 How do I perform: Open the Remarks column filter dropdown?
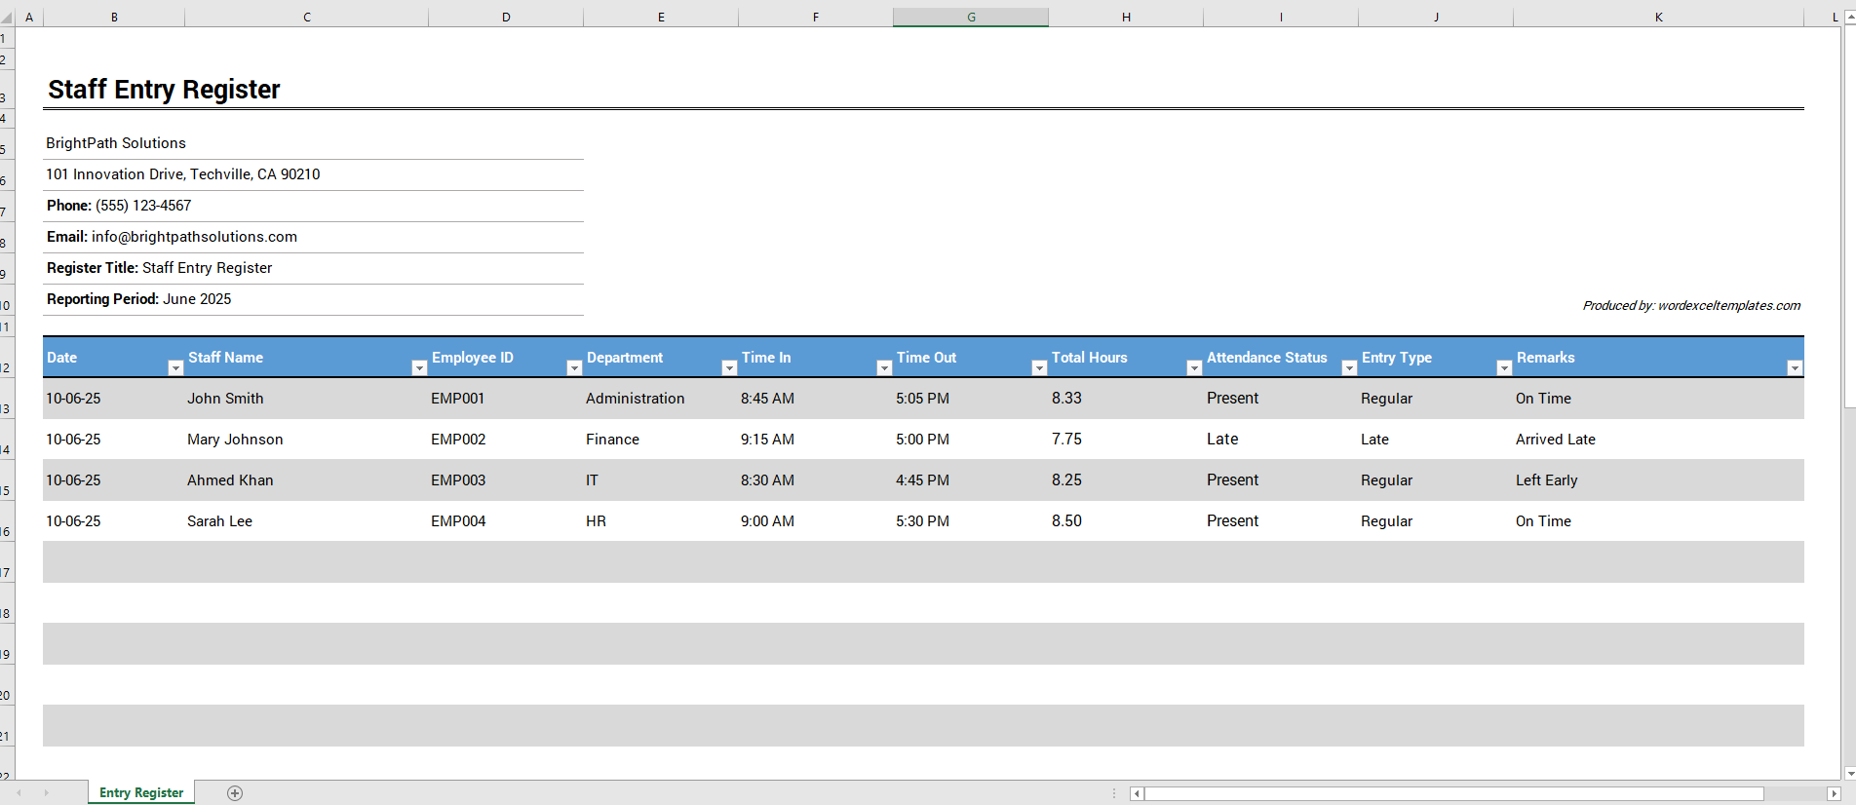point(1795,367)
